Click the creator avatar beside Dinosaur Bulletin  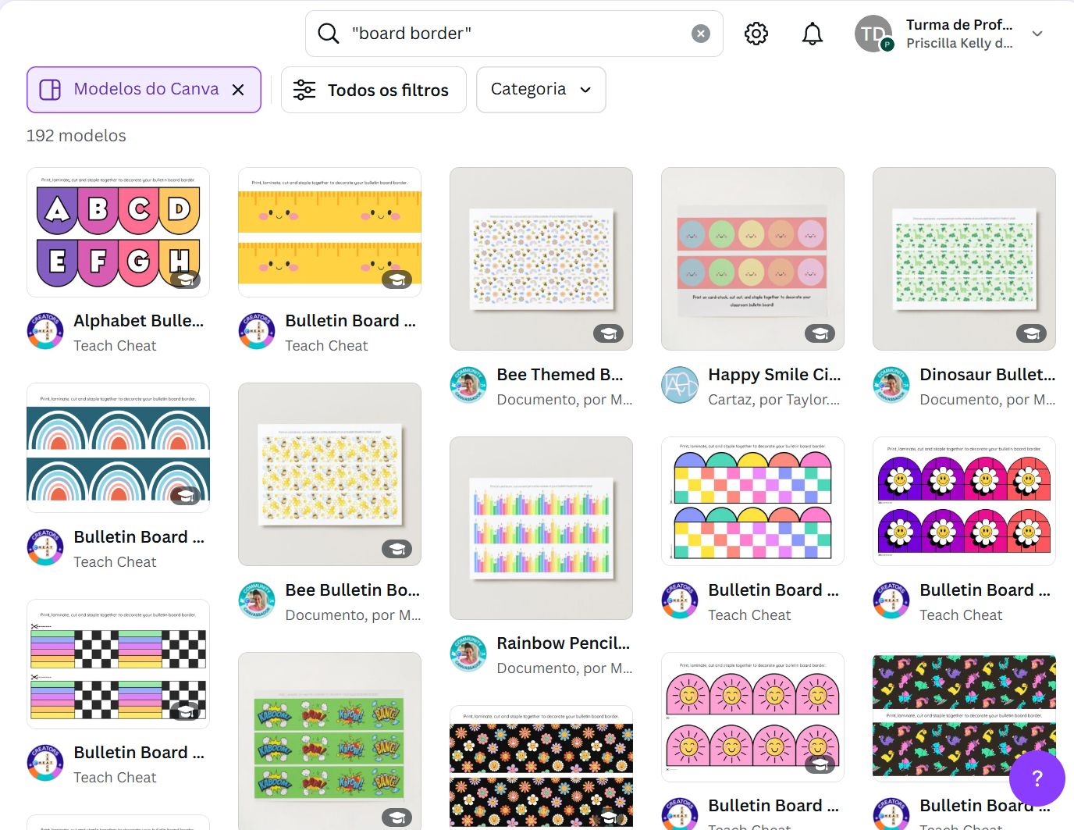pos(891,385)
